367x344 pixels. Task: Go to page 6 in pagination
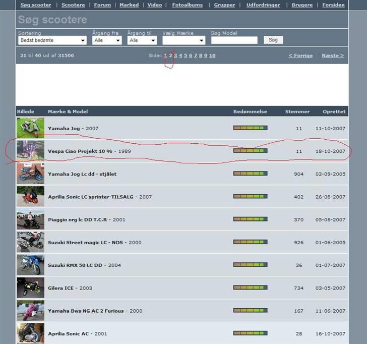point(191,55)
